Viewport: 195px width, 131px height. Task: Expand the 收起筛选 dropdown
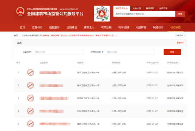pos(181,36)
